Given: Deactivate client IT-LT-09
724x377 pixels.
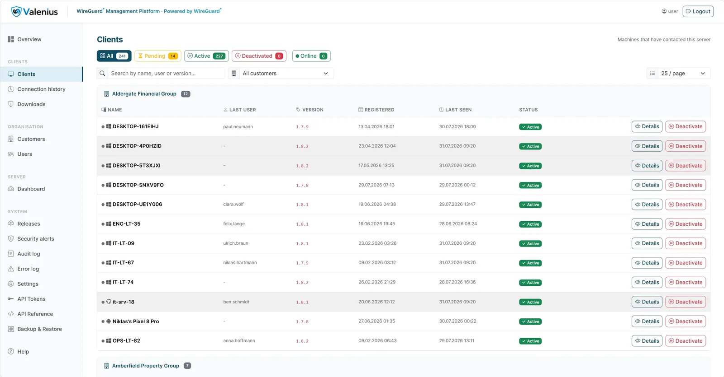Looking at the screenshot, I should pyautogui.click(x=686, y=243).
